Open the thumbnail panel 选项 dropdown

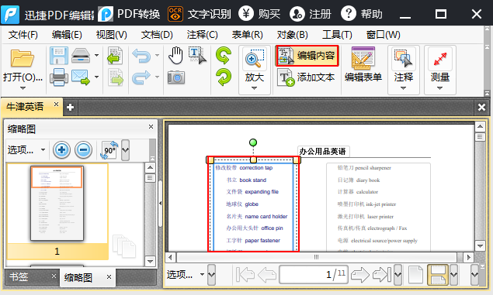(26, 150)
